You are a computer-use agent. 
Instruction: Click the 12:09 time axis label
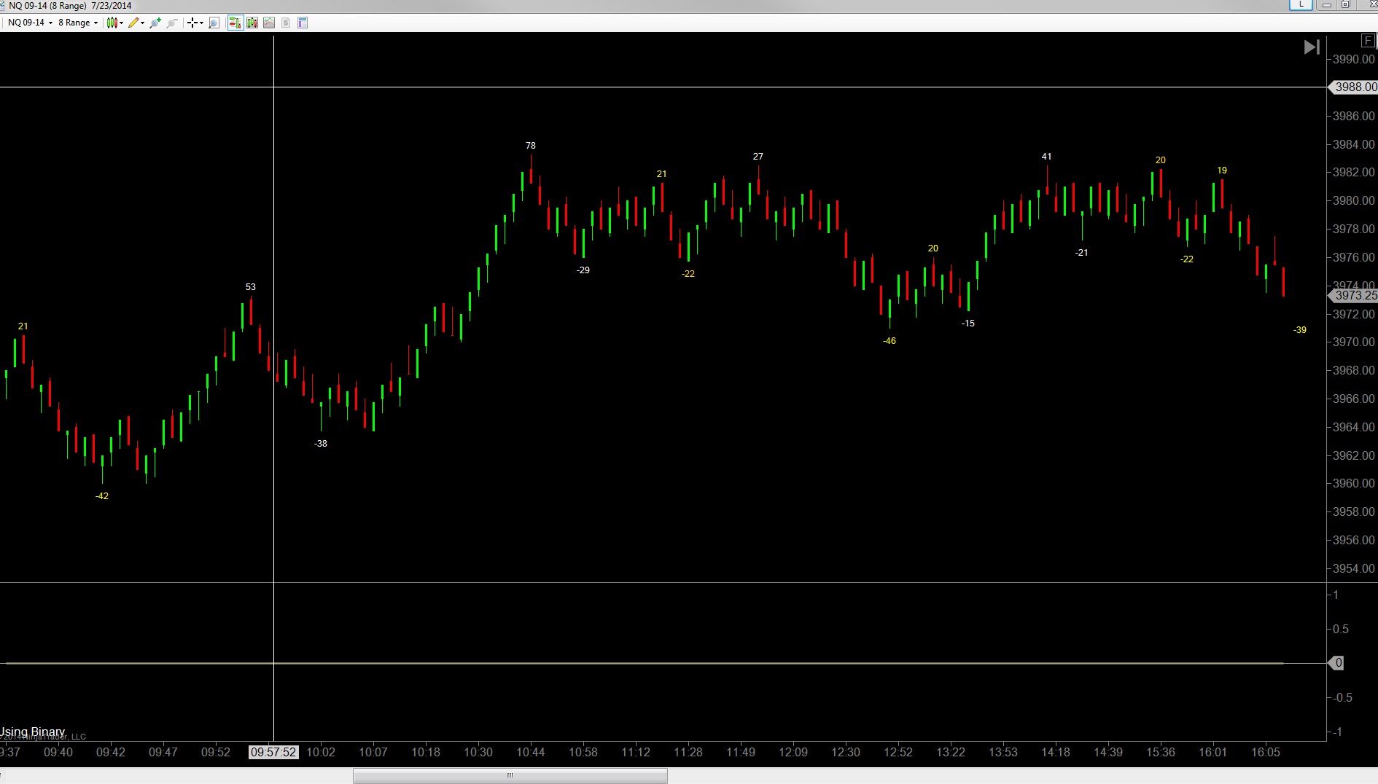click(793, 752)
